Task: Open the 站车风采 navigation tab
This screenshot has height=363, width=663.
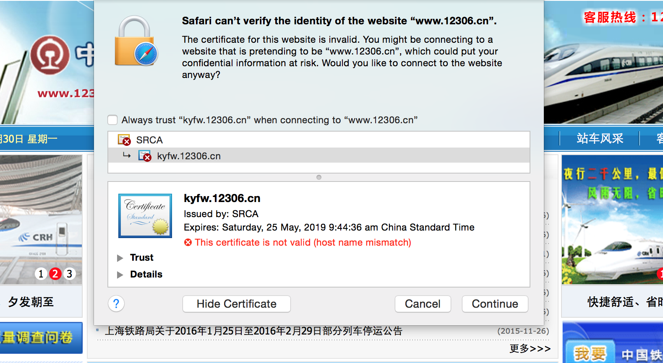Action: [600, 138]
